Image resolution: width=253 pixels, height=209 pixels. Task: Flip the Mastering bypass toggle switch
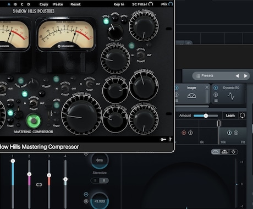[33, 103]
